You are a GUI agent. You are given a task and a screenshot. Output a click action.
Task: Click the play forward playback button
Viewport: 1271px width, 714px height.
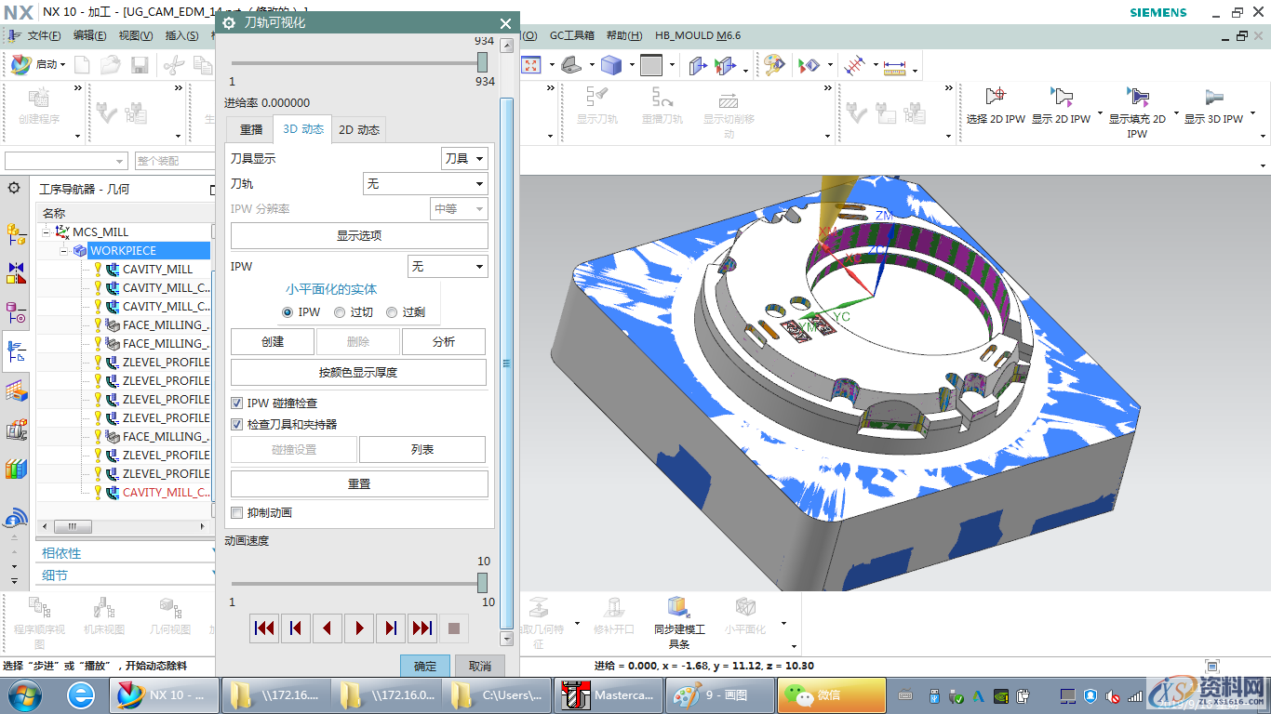[x=359, y=628]
